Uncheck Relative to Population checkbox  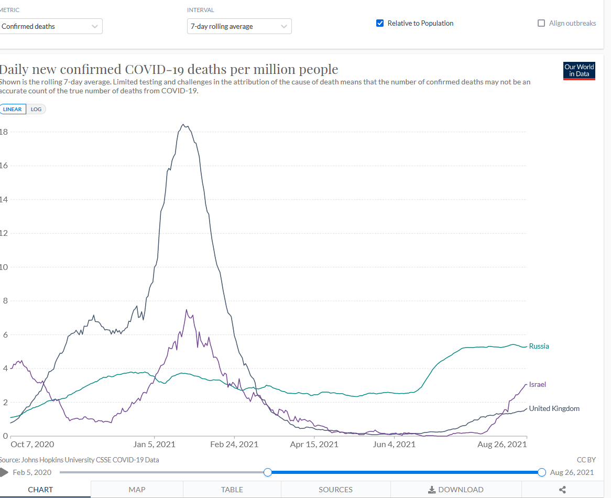[x=380, y=23]
